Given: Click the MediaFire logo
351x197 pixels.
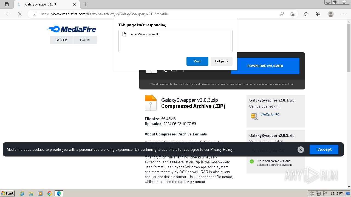Looking at the screenshot, I should (x=72, y=29).
